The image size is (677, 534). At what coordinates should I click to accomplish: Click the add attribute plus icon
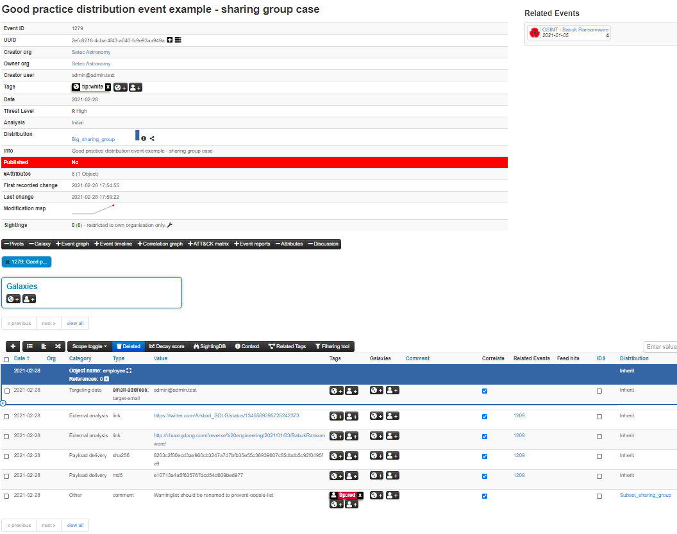pyautogui.click(x=13, y=346)
